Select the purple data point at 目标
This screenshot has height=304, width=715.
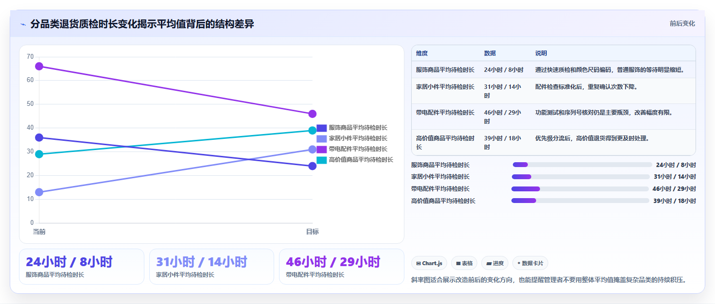[313, 114]
